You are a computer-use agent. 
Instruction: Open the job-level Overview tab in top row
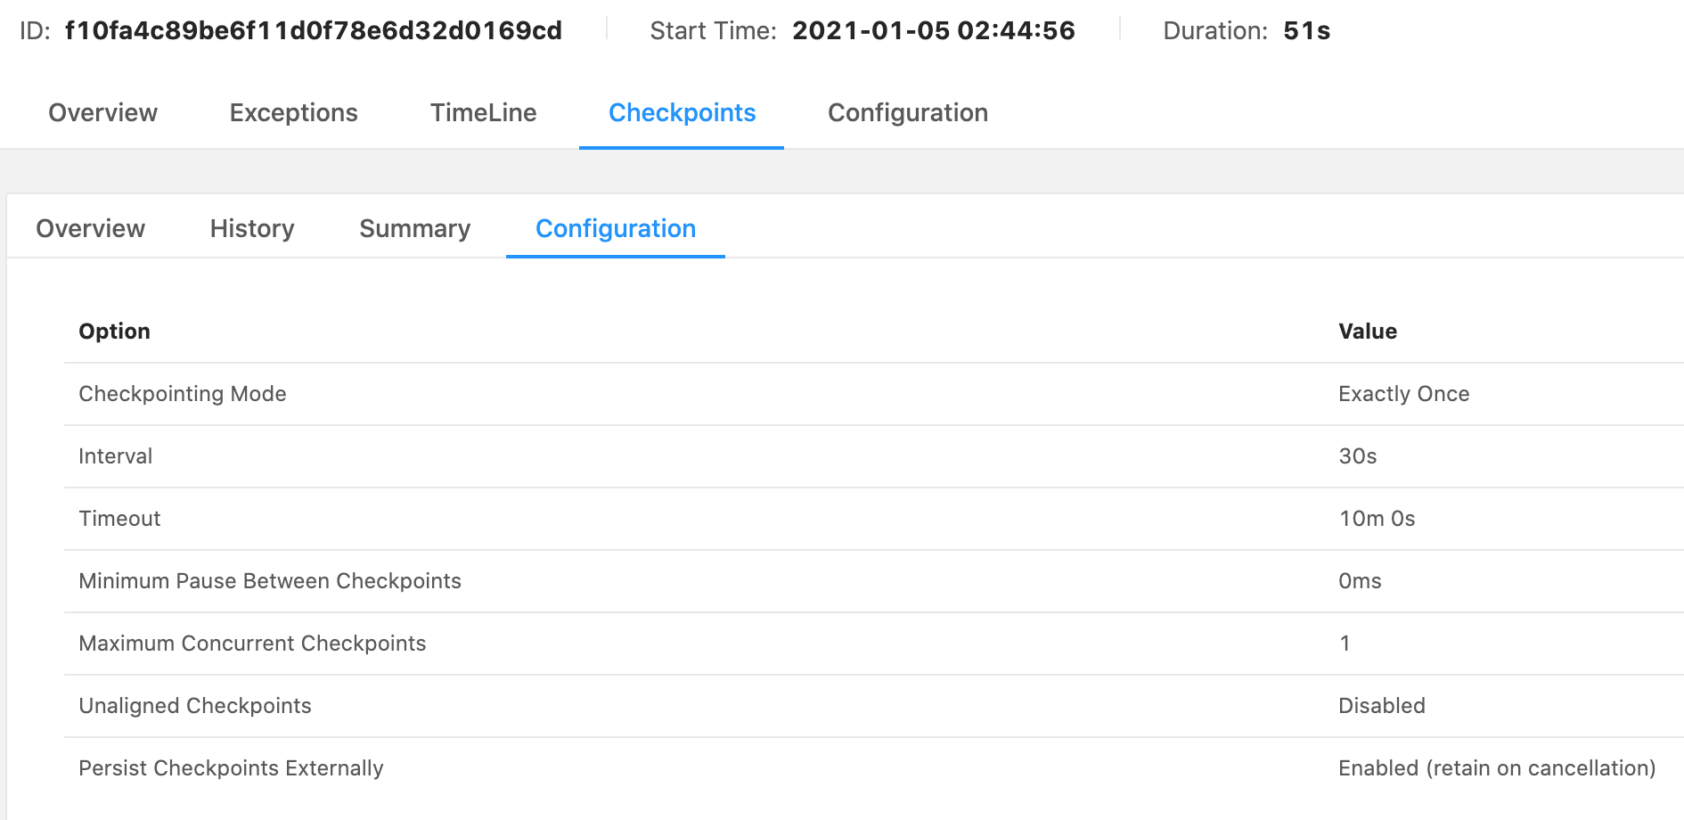[x=102, y=113]
